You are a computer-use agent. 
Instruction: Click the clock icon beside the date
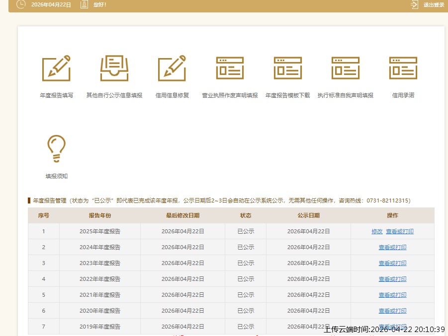[20, 4]
